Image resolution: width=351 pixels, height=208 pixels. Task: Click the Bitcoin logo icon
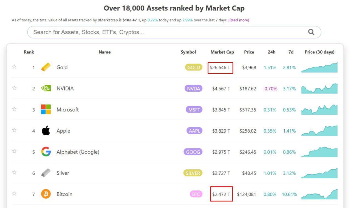[46, 194]
